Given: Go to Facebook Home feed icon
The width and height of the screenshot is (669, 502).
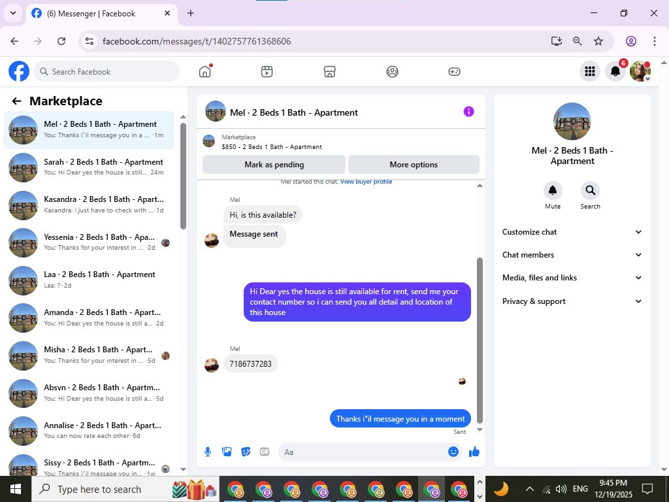Looking at the screenshot, I should [x=205, y=71].
